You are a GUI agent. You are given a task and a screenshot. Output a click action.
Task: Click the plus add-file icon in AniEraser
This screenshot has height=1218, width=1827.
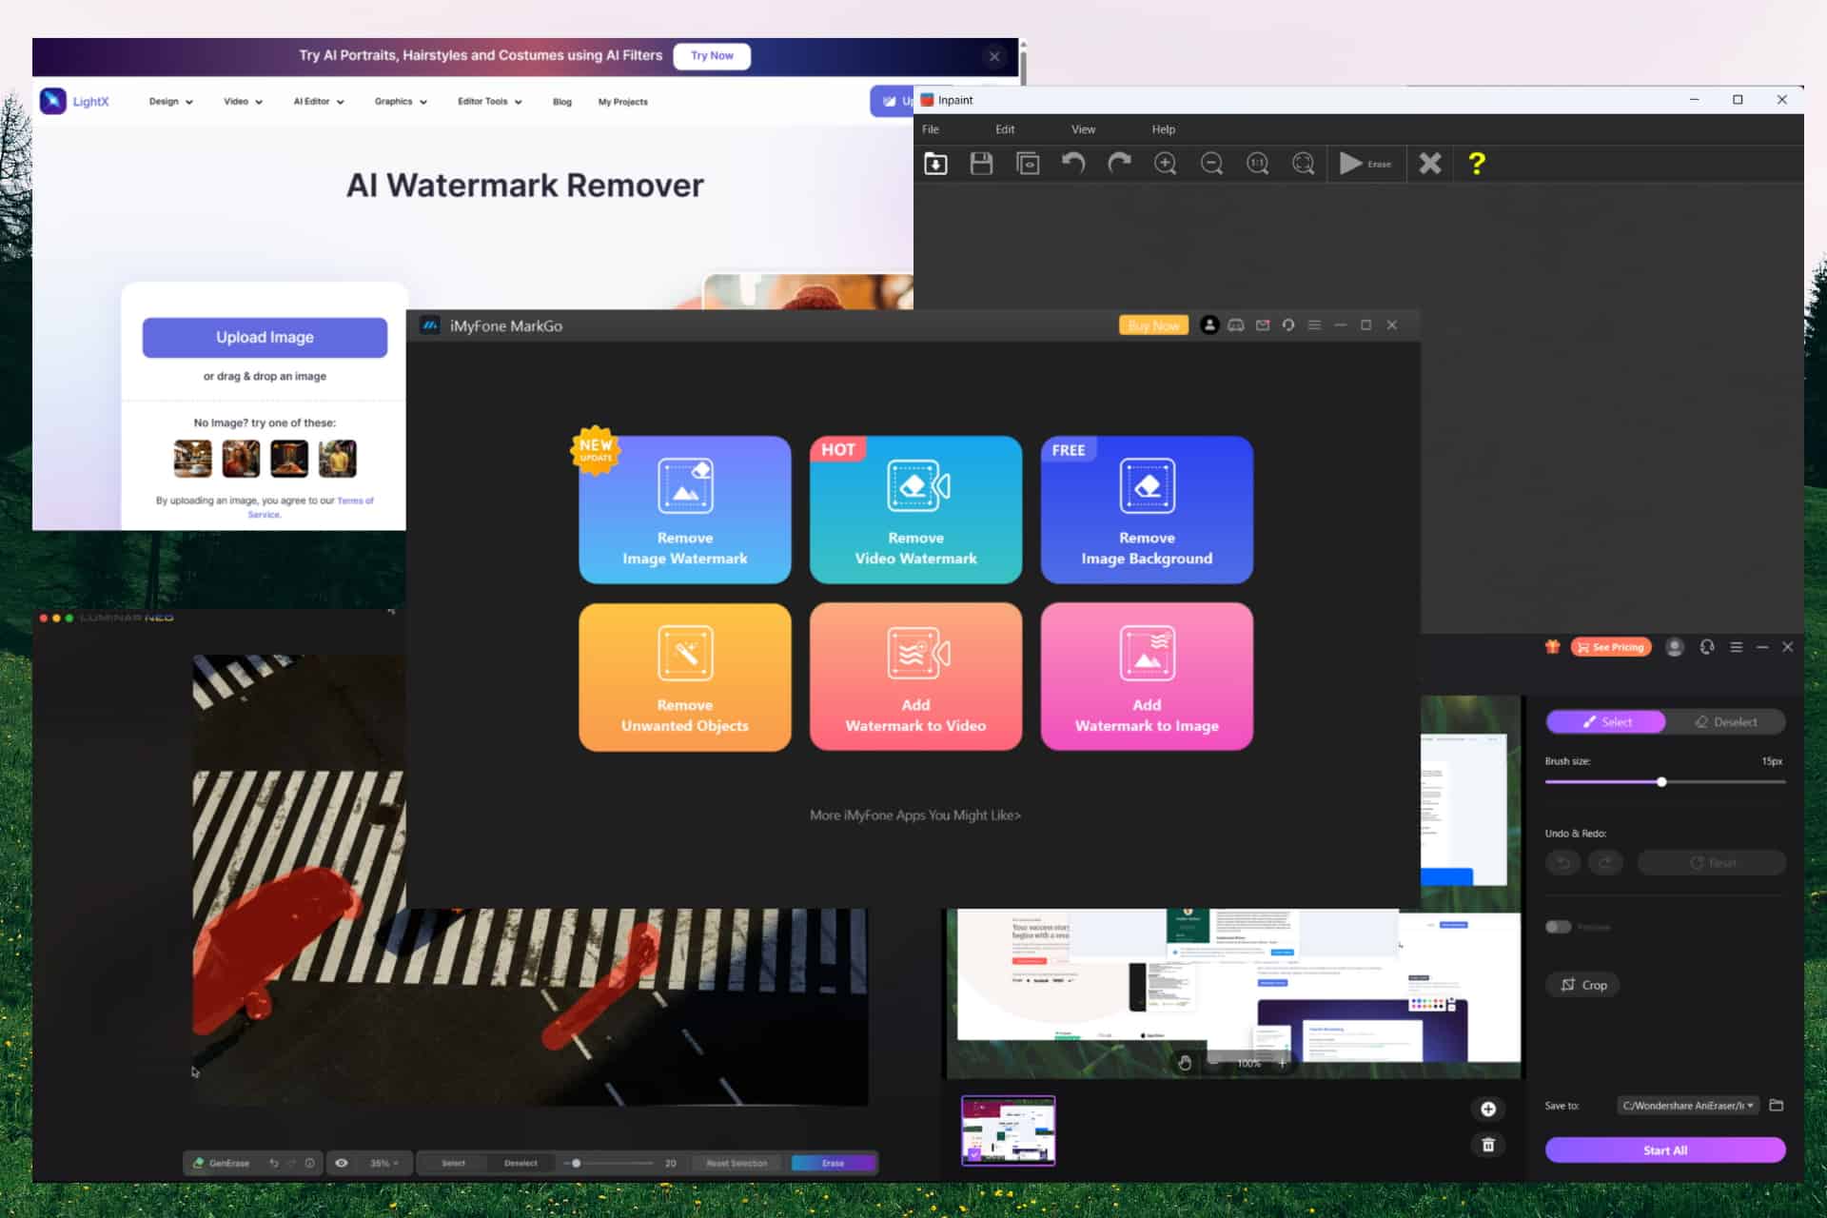point(1488,1109)
